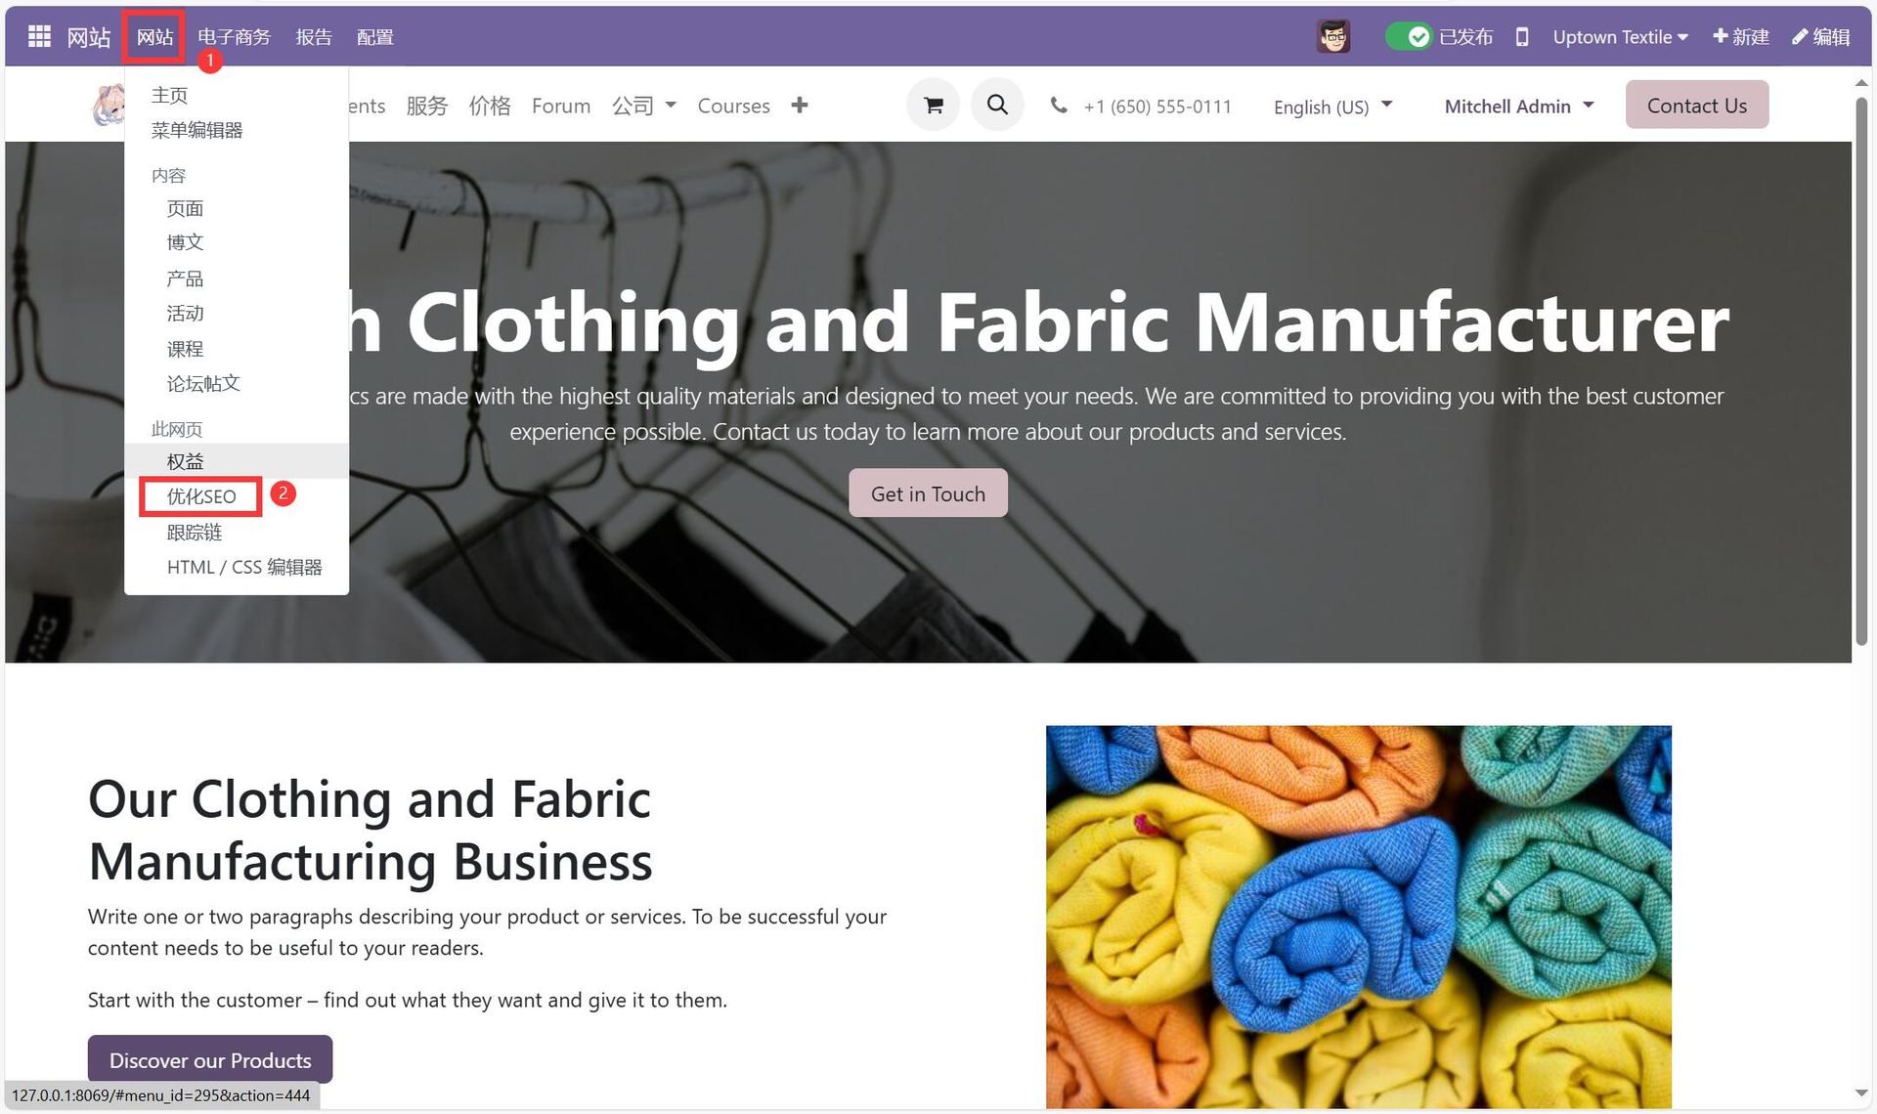
Task: Open the 报告 menu
Action: (314, 37)
